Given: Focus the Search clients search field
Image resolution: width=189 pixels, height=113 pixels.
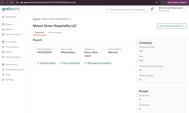Looking at the screenshot, I should (127, 9).
